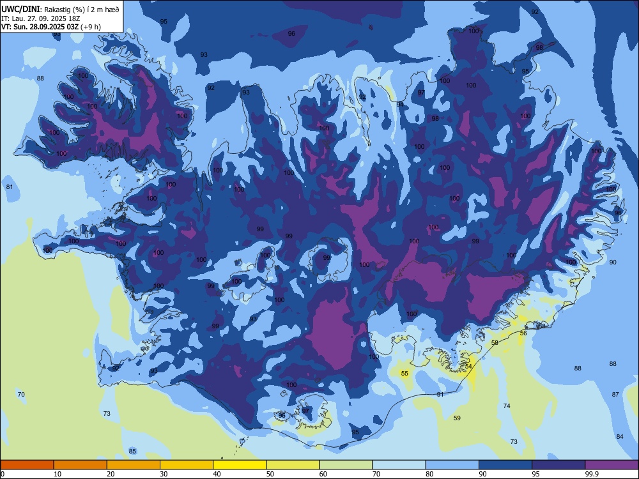Click the '74' humidity value on the map
Image resolution: width=639 pixels, height=479 pixels.
point(507,406)
